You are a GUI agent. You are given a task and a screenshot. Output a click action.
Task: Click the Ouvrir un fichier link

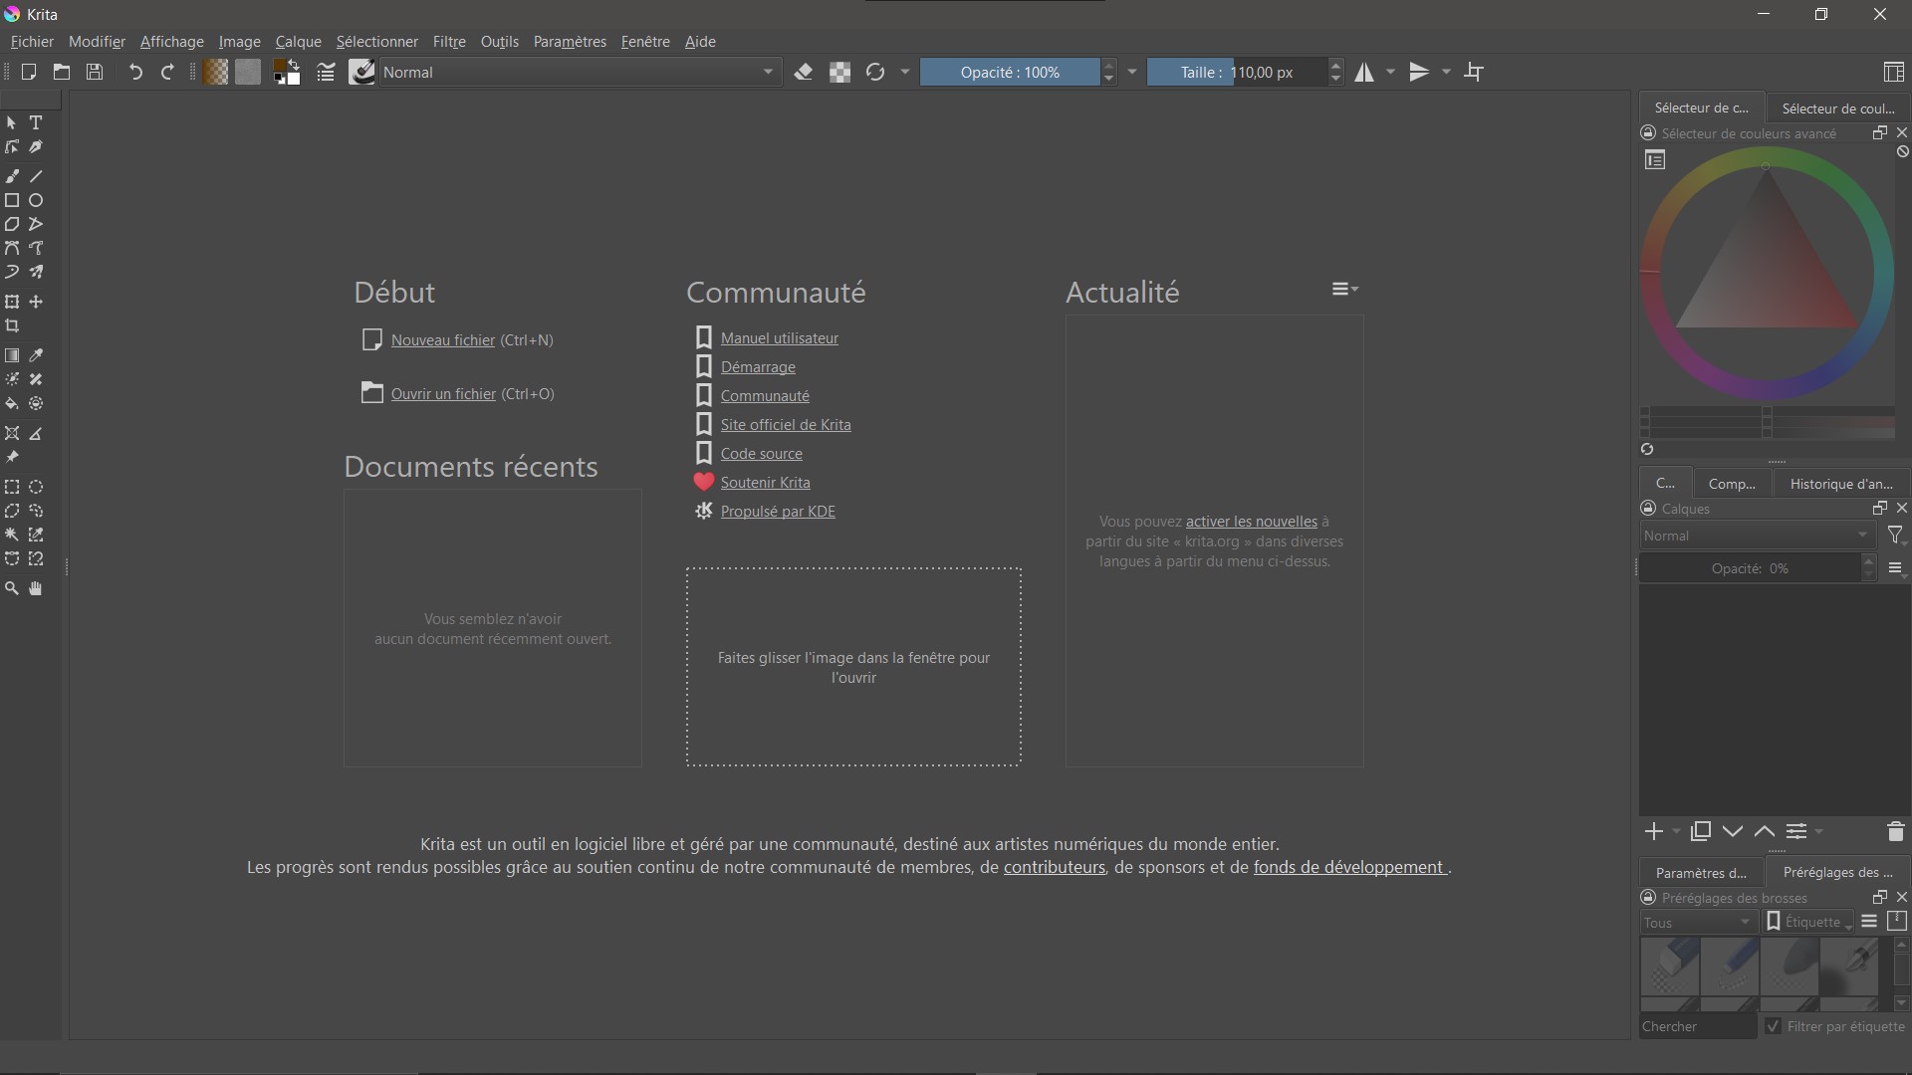[443, 394]
